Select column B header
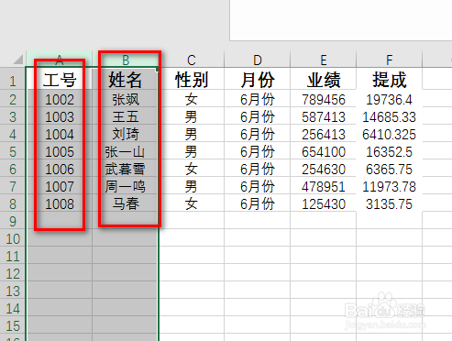452x341 pixels. (126, 59)
